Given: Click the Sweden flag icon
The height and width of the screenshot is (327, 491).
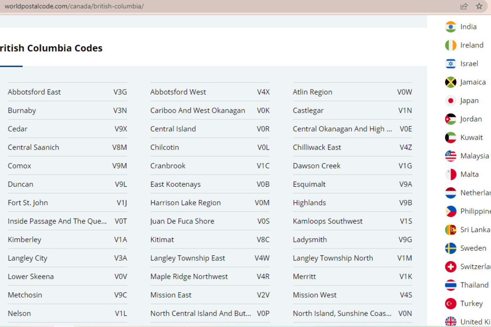Looking at the screenshot, I should click(450, 248).
